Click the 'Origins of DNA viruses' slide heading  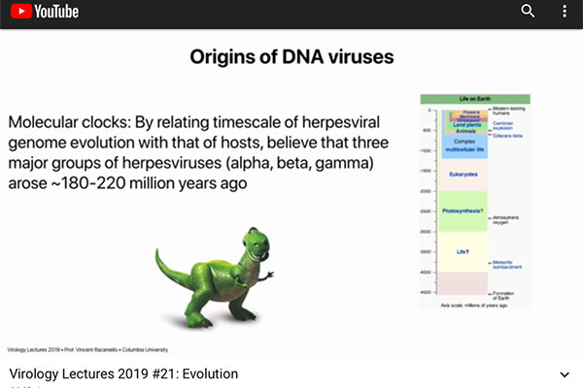click(x=291, y=57)
